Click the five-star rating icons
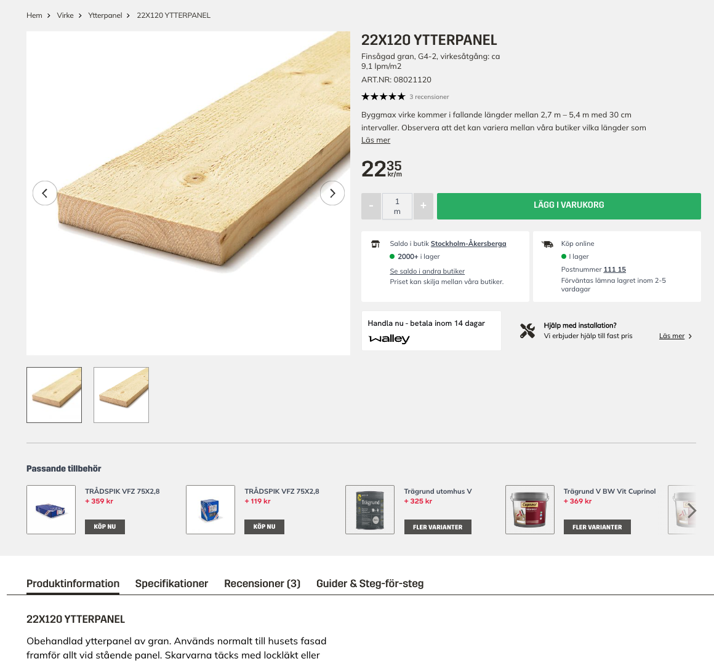Screen dimensions: 714x664 click(383, 96)
